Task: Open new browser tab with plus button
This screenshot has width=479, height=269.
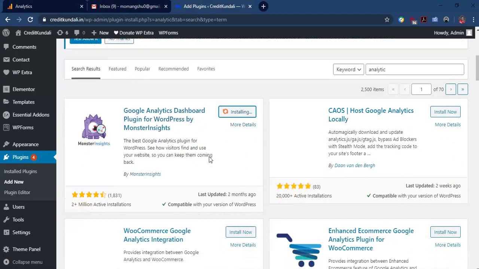Action: tap(263, 6)
